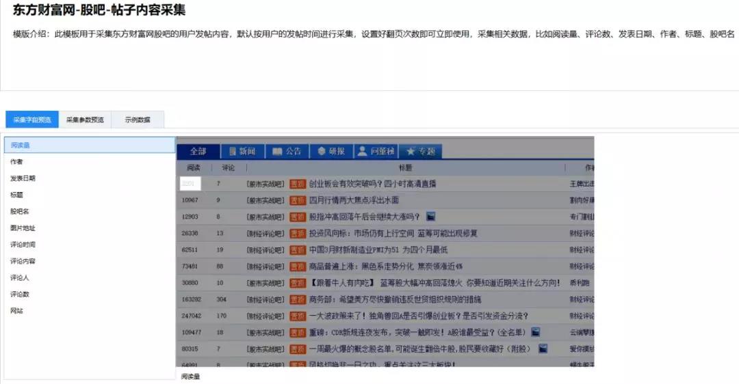Click orange 资讯 tag beside 跟着牛人有肉吃

[x=298, y=283]
